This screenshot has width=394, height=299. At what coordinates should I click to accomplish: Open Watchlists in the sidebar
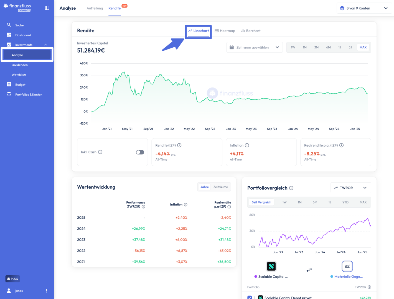pos(19,75)
